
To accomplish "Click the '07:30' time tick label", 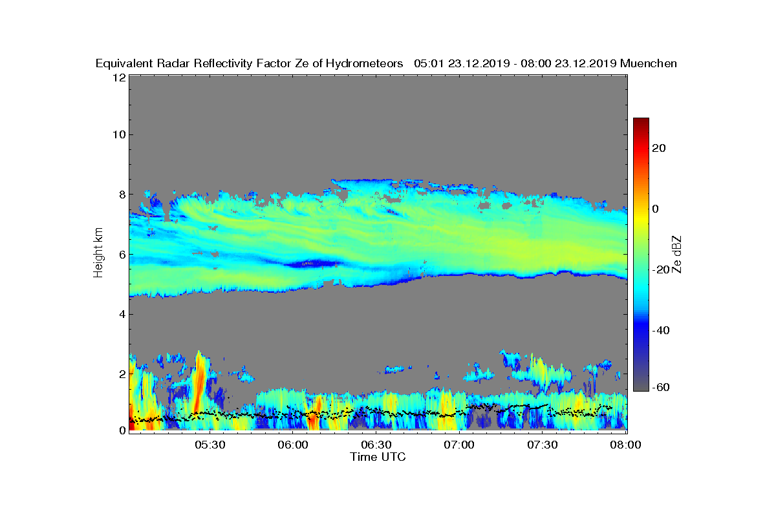I will [543, 445].
